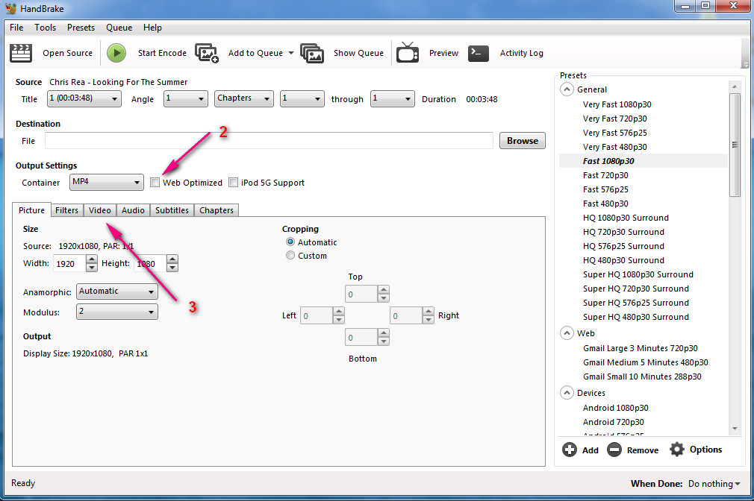Collapse the Web presets group
Viewport: 754px width, 501px height.
pos(567,333)
